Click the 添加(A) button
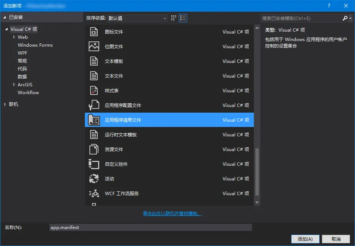Viewport: 355px width, 246px height. pyautogui.click(x=305, y=239)
